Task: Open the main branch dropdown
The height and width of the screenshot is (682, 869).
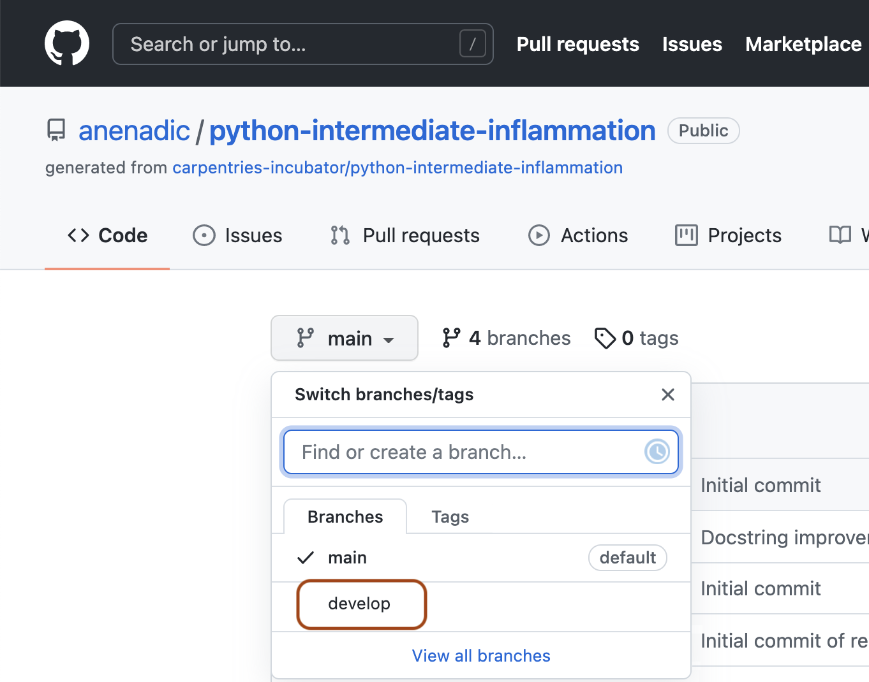Action: click(344, 338)
